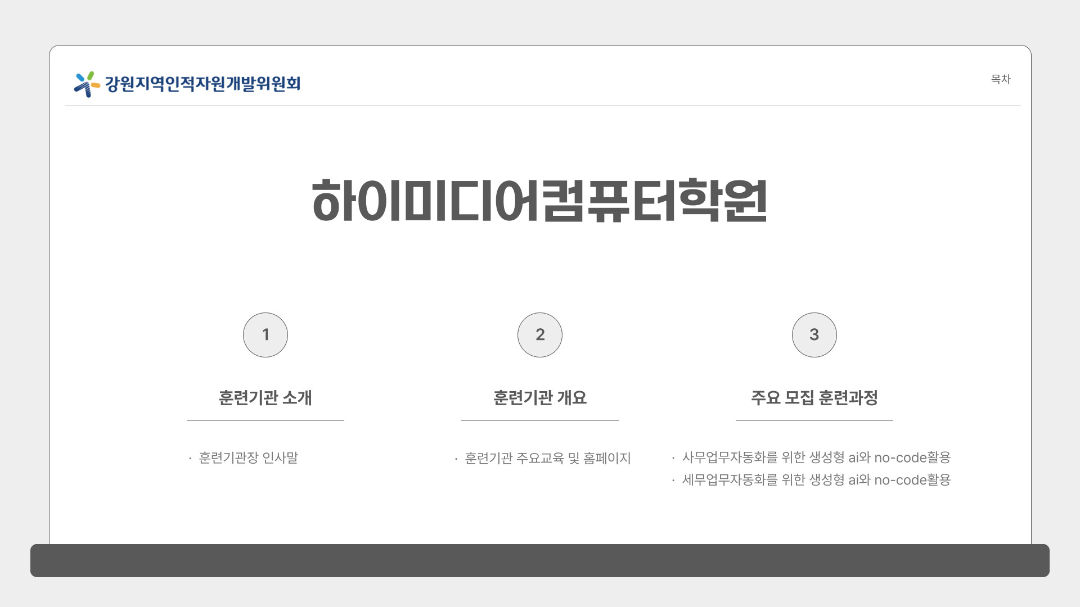
Task: Open the 사무업무자동화를 위한 생성형 ai course item
Action: [816, 457]
